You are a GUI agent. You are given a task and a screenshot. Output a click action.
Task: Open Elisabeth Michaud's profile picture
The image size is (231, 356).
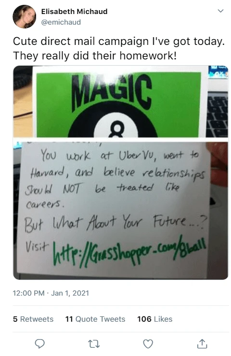coord(24,16)
